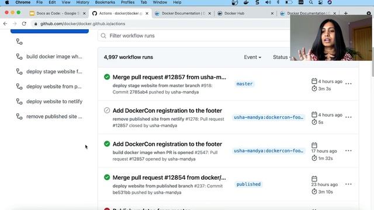The width and height of the screenshot is (374, 210).
Task: Click the unnamed workflow icon at sidebar top
Action: pyautogui.click(x=19, y=41)
